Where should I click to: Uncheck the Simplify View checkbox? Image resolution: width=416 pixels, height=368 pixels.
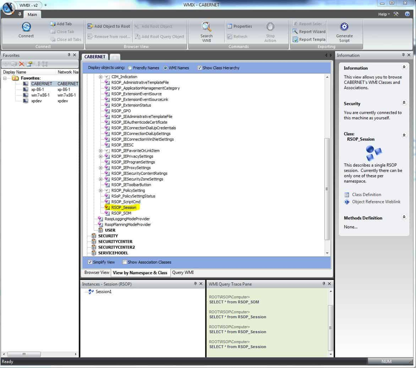point(90,262)
